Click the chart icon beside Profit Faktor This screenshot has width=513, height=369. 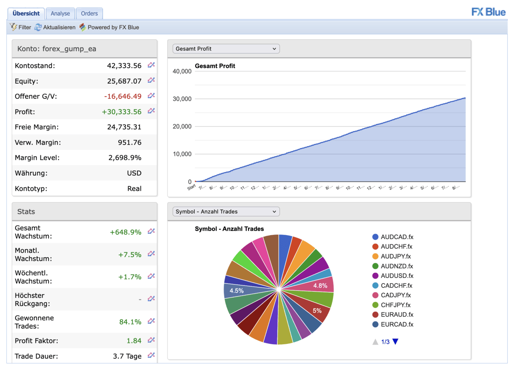150,340
